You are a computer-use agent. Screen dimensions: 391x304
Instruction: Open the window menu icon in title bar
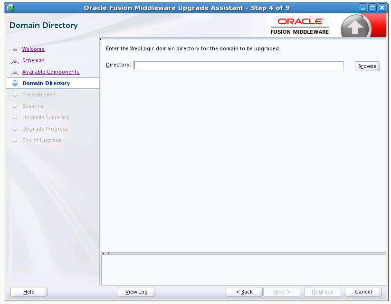[x=10, y=8]
